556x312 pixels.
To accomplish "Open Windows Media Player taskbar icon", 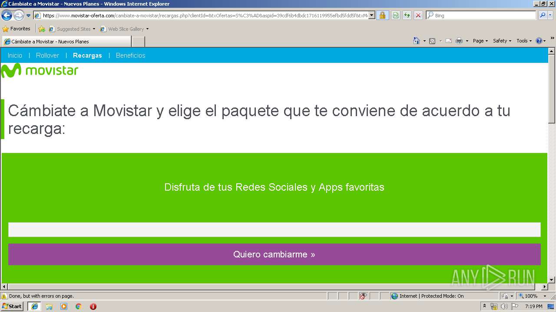I will (x=64, y=306).
